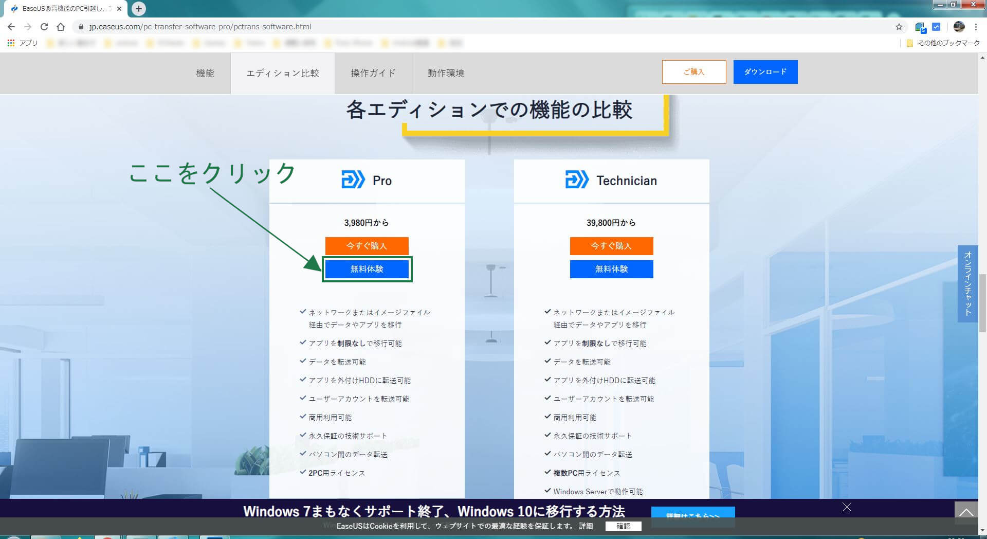Open the 操作ガイド tab
Viewport: 987px width, 539px height.
click(x=373, y=73)
